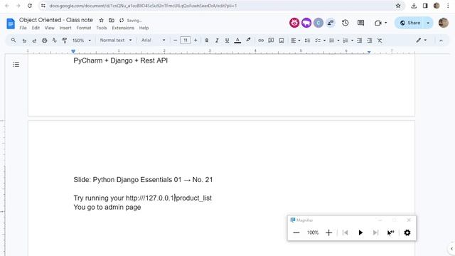Toggle underline formatting
Screen dimensions: 455x256
227,41
